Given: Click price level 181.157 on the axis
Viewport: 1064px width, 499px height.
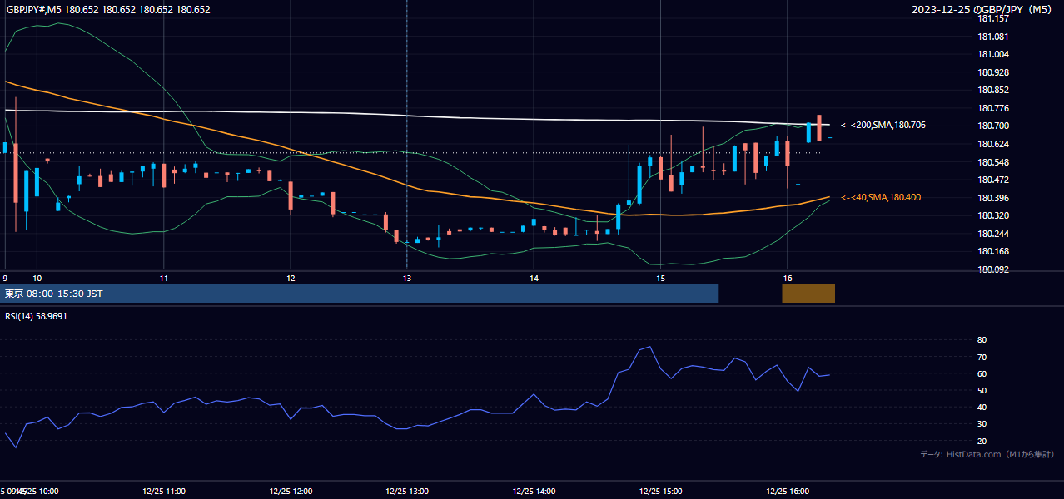Looking at the screenshot, I should [x=992, y=19].
